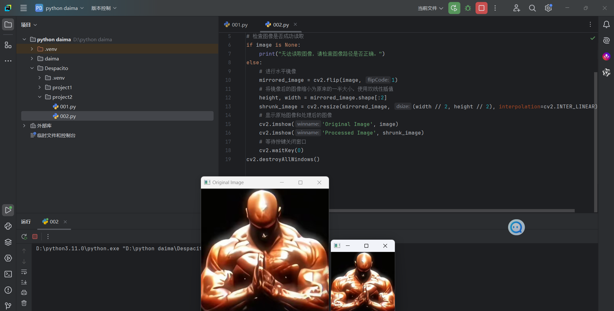Start debugging with the bug icon
Image resolution: width=614 pixels, height=311 pixels.
468,8
